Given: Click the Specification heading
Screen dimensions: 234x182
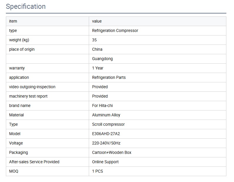Looking at the screenshot, I should [x=26, y=6].
